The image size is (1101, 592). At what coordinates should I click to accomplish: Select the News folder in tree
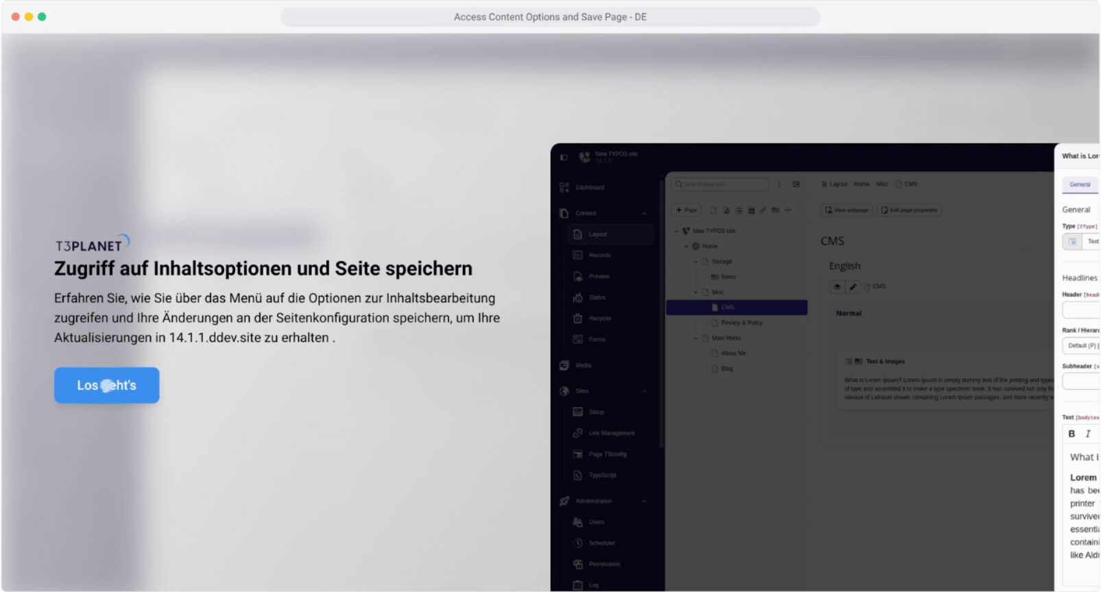pos(723,277)
